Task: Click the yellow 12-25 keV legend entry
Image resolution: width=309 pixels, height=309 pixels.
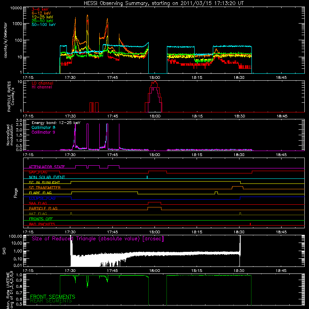Action: pyautogui.click(x=42, y=17)
